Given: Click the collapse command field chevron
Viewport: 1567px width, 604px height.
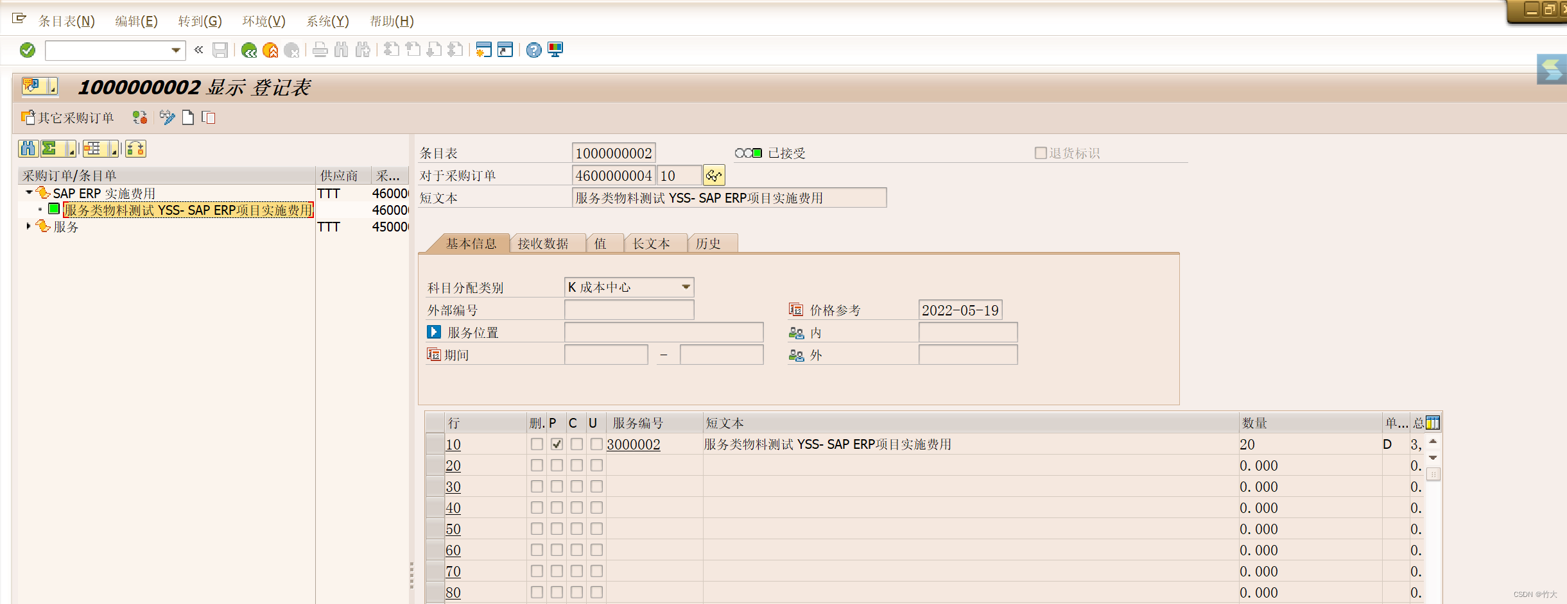Looking at the screenshot, I should (199, 49).
